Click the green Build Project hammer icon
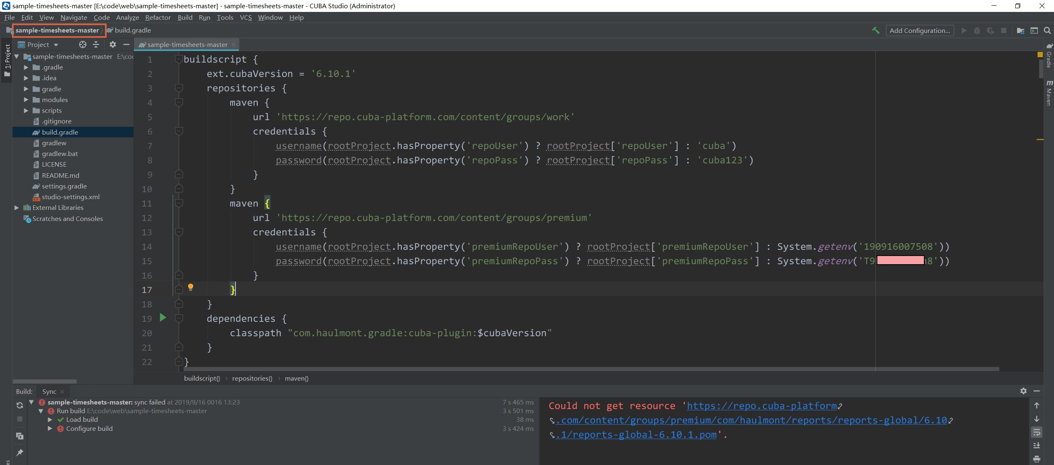This screenshot has width=1054, height=465. tap(876, 30)
